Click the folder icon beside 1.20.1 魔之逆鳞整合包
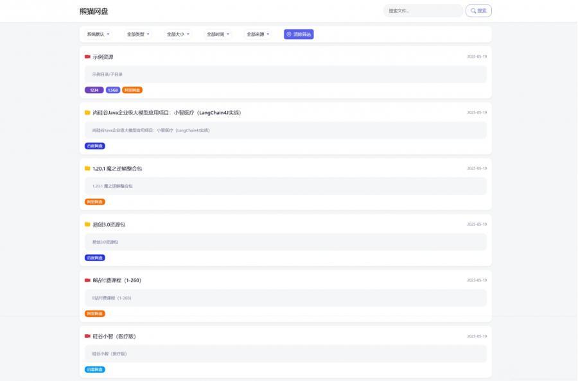The image size is (578, 381). (x=87, y=168)
